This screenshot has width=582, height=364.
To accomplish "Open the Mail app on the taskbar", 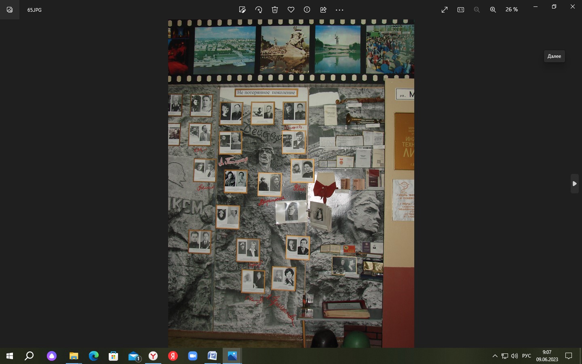I will pyautogui.click(x=134, y=356).
